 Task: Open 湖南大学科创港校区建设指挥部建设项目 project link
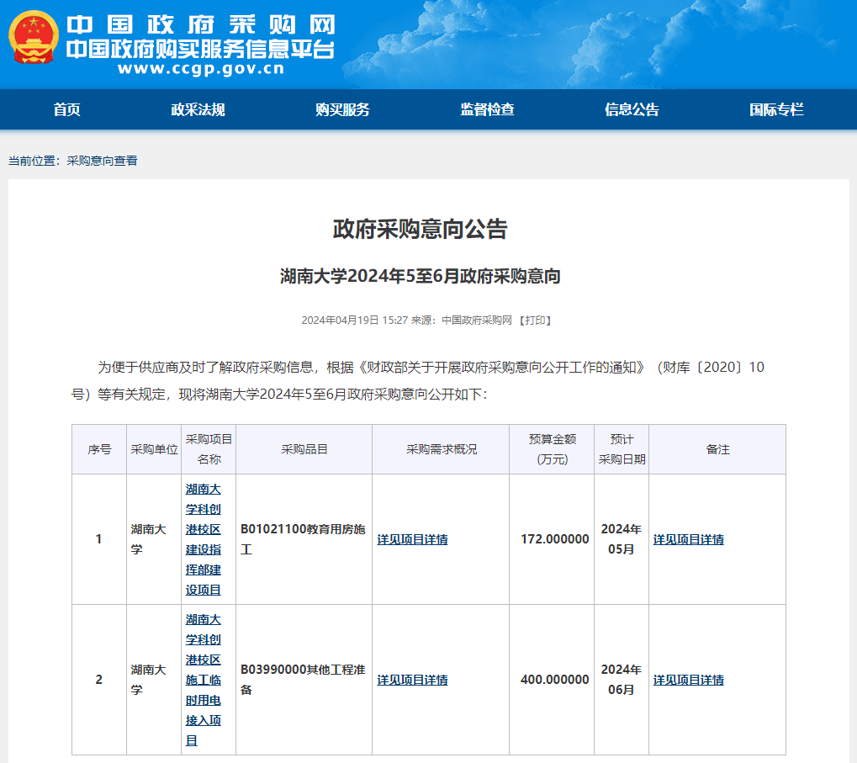204,539
